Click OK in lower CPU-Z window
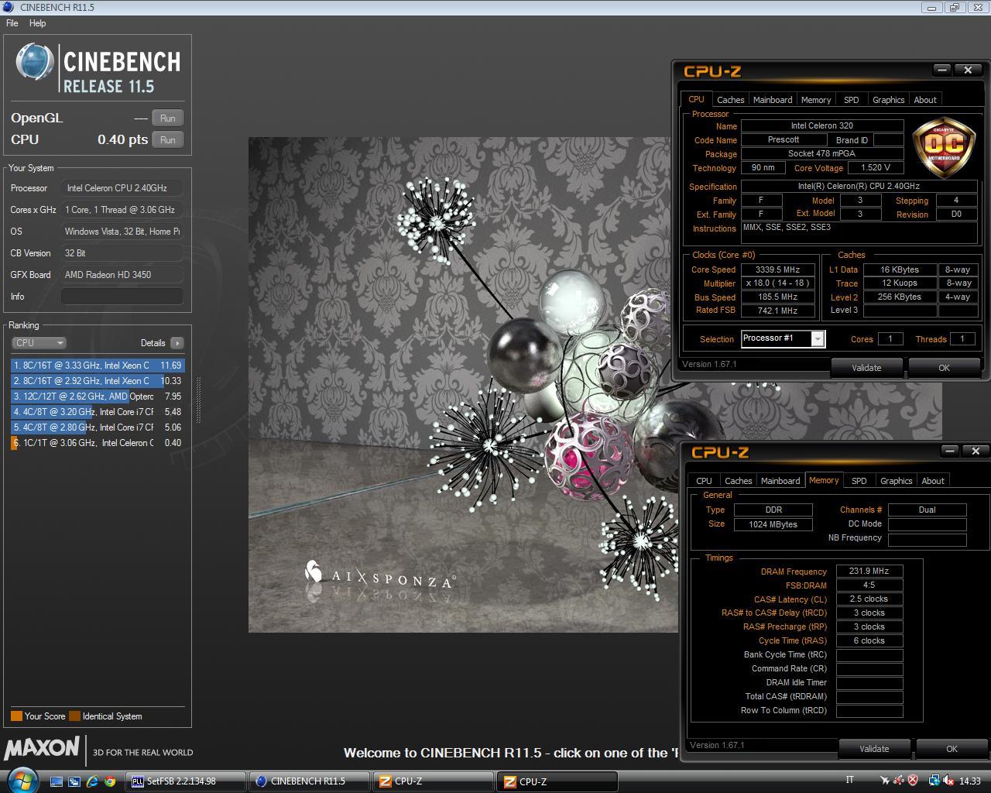Screen dimensions: 991x793 (952, 749)
